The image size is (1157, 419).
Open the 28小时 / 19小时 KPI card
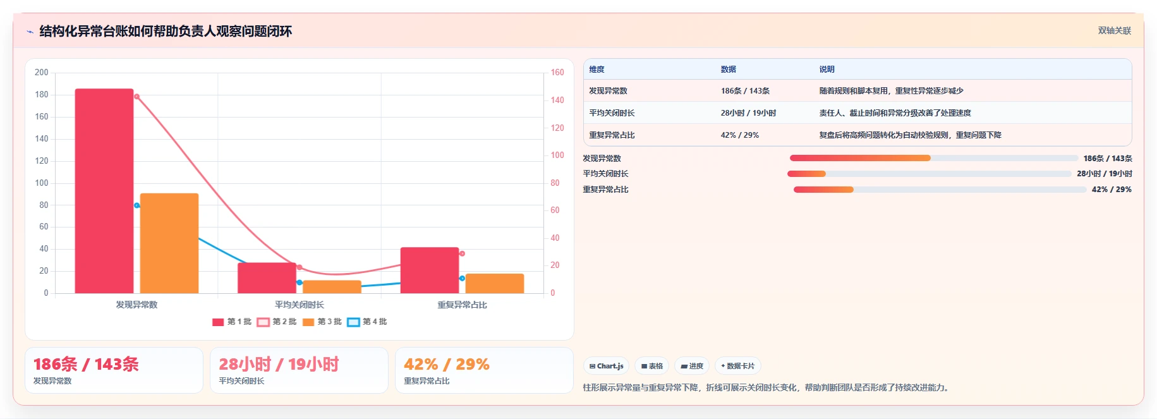[x=299, y=370]
